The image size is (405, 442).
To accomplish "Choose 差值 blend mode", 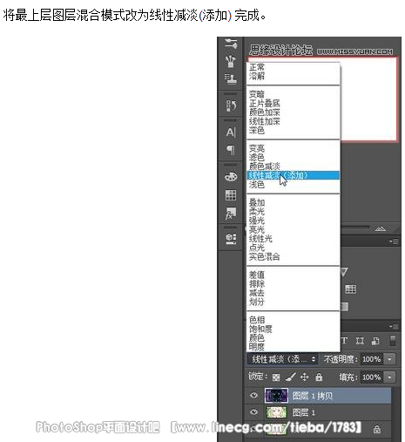I will coord(257,275).
